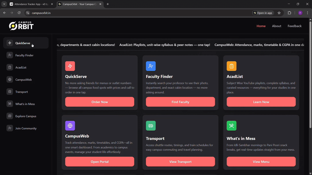312x175 pixels.
Task: Click the View Menu button
Action: pos(261,162)
